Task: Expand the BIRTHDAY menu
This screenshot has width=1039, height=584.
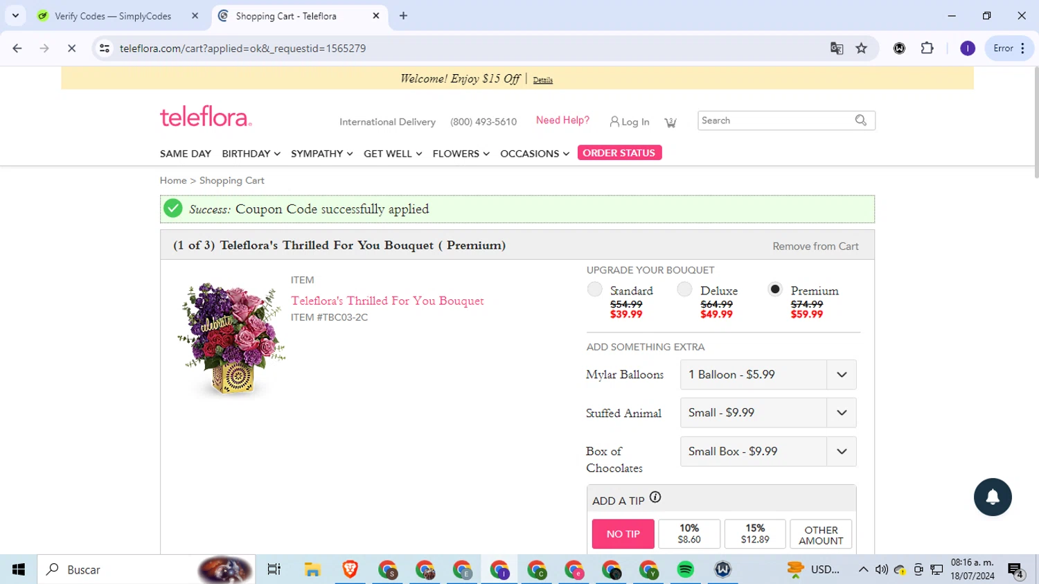Action: coord(251,154)
